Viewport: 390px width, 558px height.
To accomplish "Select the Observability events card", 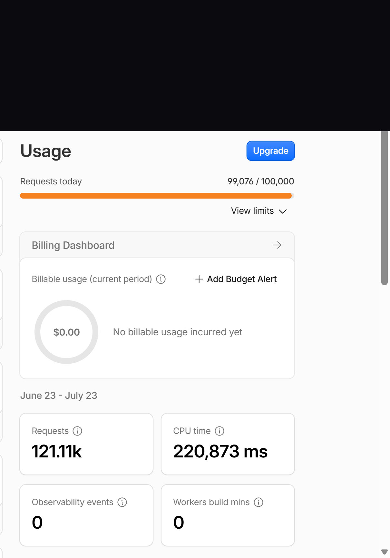I will pyautogui.click(x=86, y=515).
